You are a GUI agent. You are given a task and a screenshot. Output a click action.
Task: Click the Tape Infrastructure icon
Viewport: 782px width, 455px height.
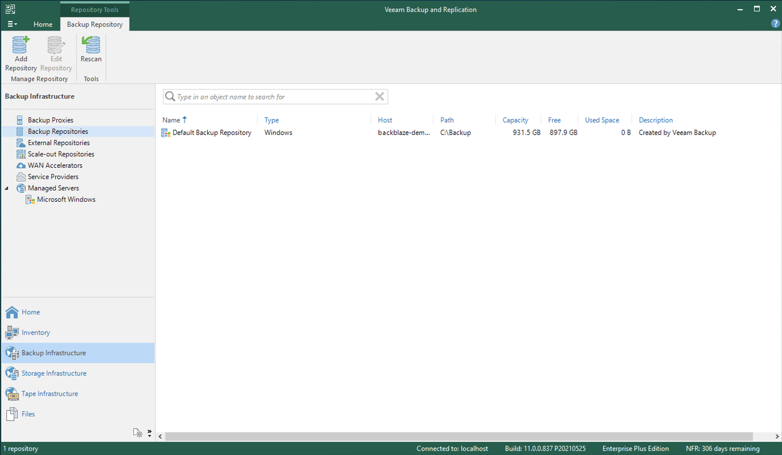(12, 394)
